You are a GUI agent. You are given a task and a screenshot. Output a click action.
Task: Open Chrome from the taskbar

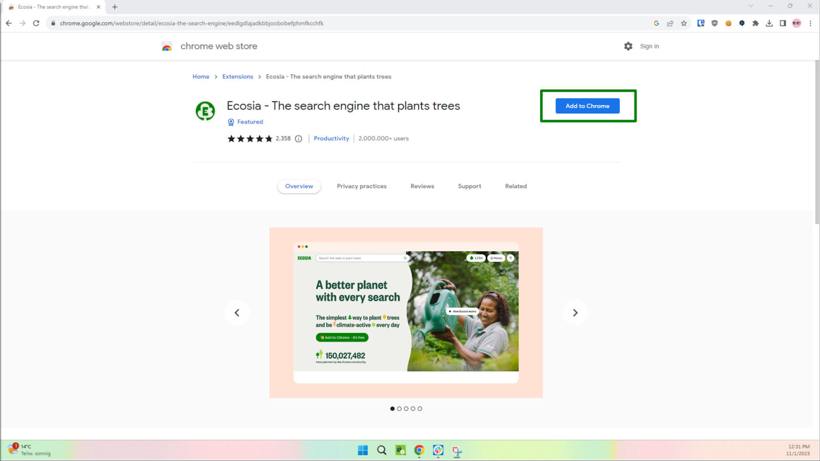click(419, 450)
